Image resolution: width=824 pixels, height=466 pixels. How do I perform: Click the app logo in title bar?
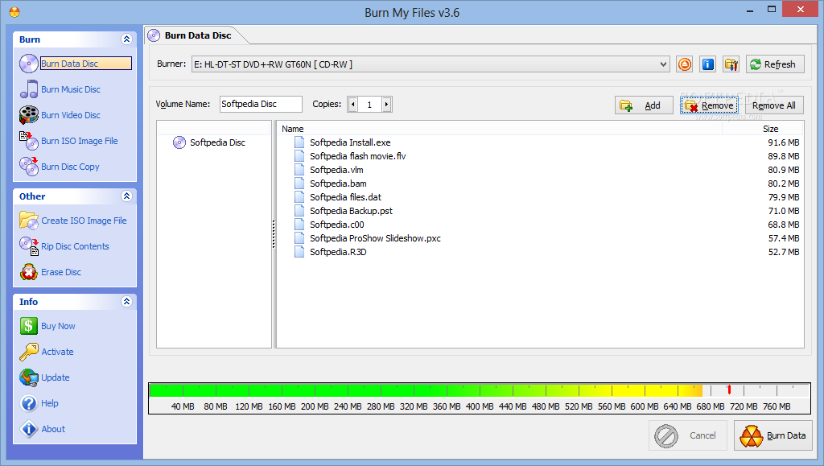pos(14,11)
